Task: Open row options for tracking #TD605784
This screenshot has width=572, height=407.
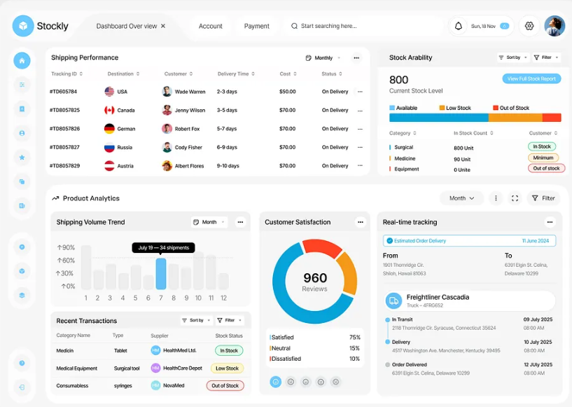Action: pos(360,92)
